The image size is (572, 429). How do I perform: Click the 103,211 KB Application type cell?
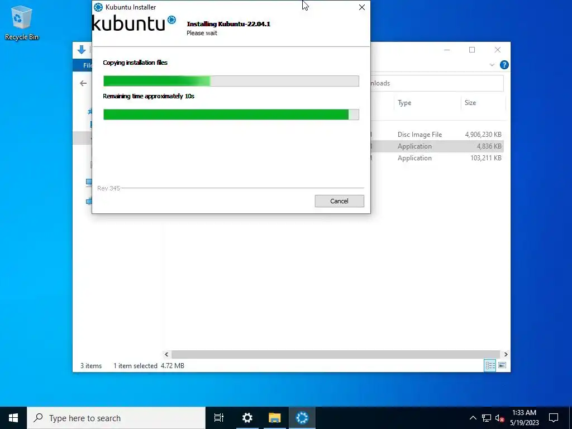[414, 158]
